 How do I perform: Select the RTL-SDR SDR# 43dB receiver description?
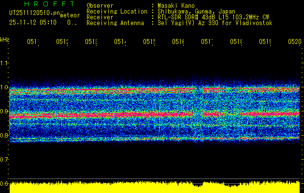click(x=213, y=17)
